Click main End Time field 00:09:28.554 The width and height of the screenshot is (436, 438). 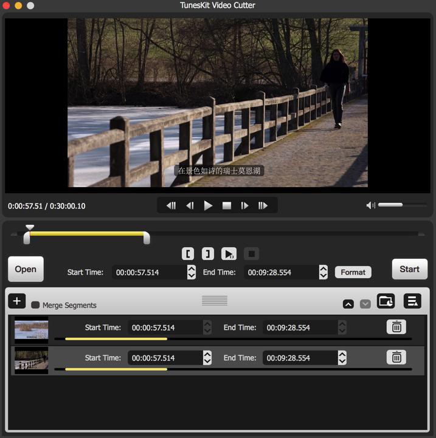(282, 272)
